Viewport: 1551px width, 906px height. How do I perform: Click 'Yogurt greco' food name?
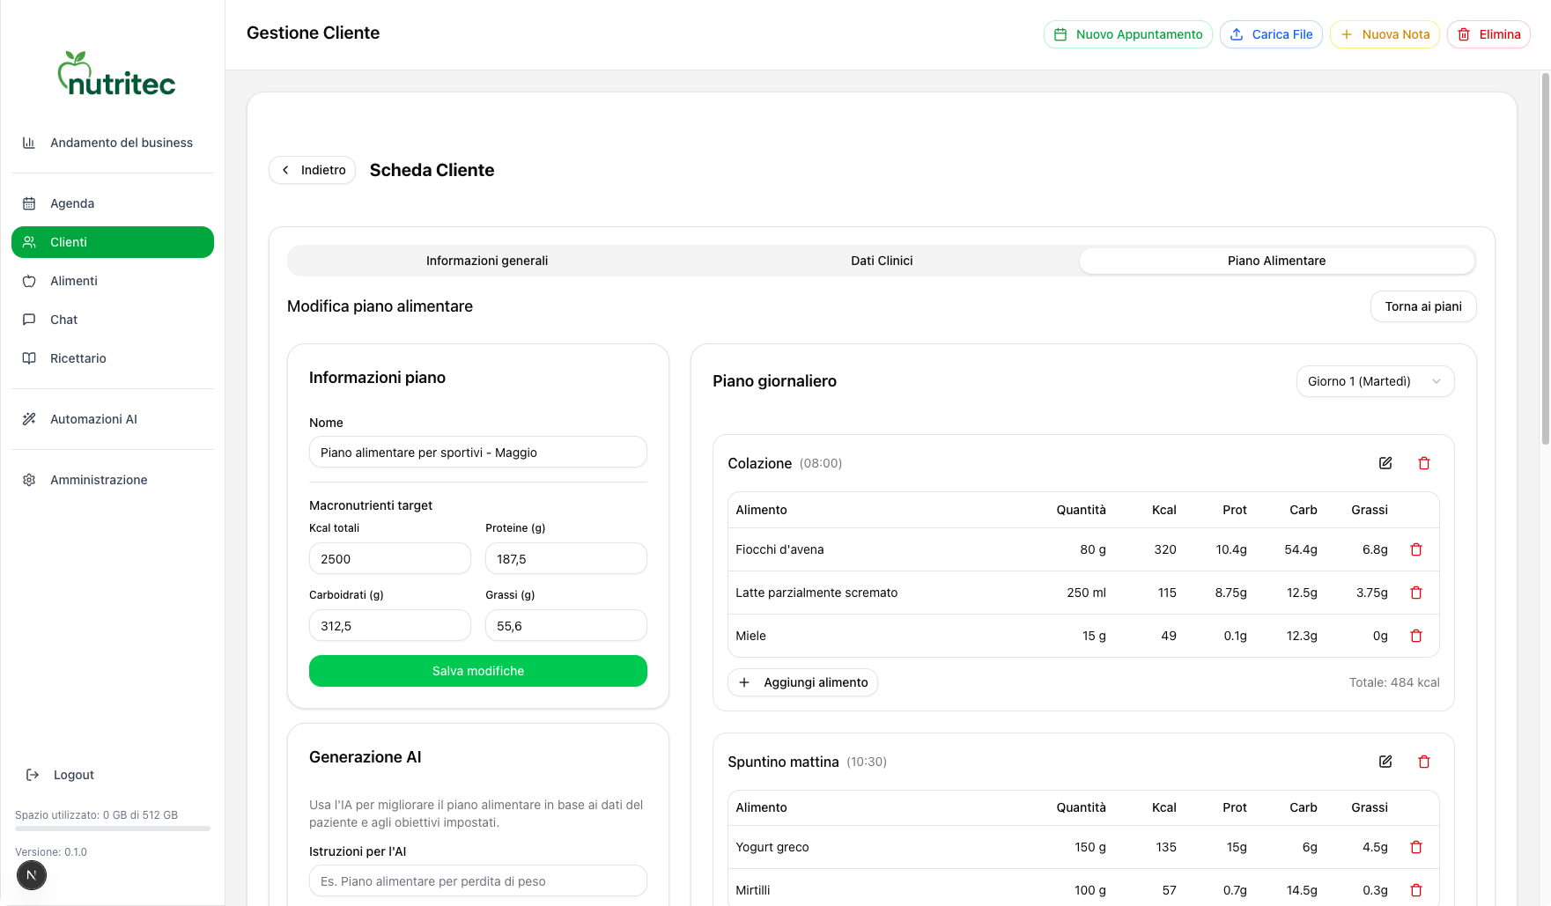(772, 847)
